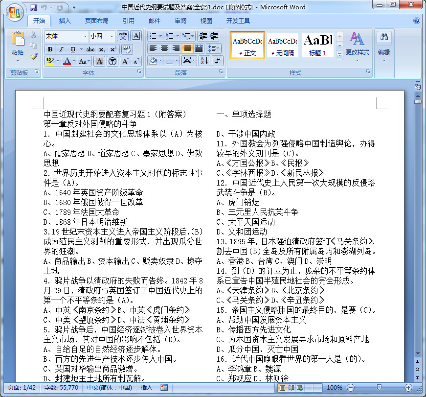Zoom out with minus button
Screen dimensions: 426x397
[351, 388]
